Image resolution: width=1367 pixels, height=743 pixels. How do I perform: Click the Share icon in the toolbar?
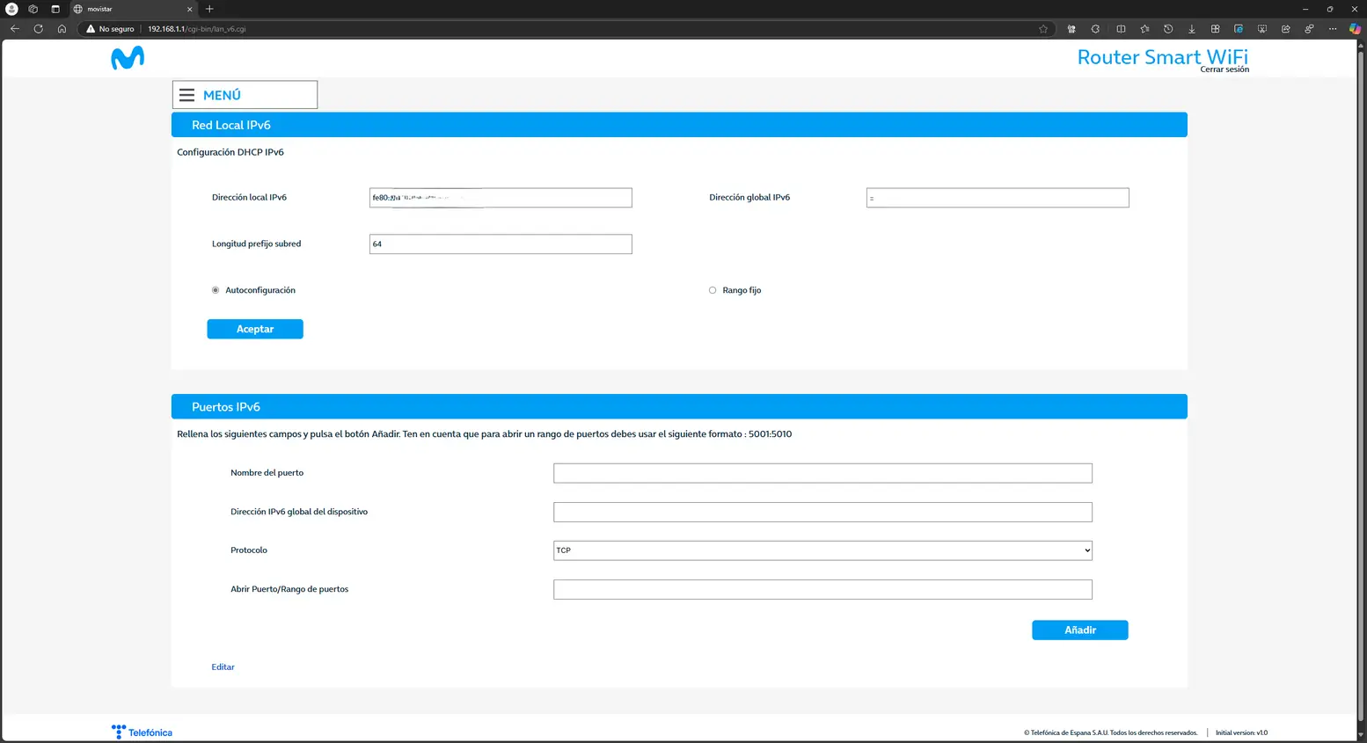(1286, 29)
